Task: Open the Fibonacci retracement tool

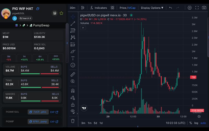Action: click(73, 30)
